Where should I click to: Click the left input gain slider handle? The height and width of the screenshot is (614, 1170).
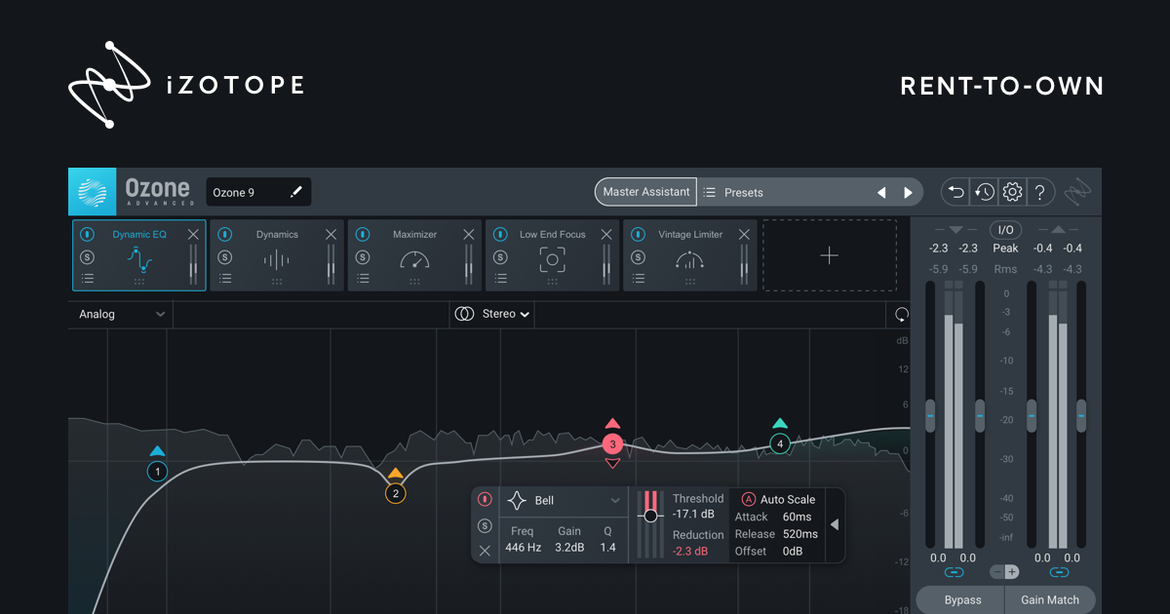click(x=929, y=415)
